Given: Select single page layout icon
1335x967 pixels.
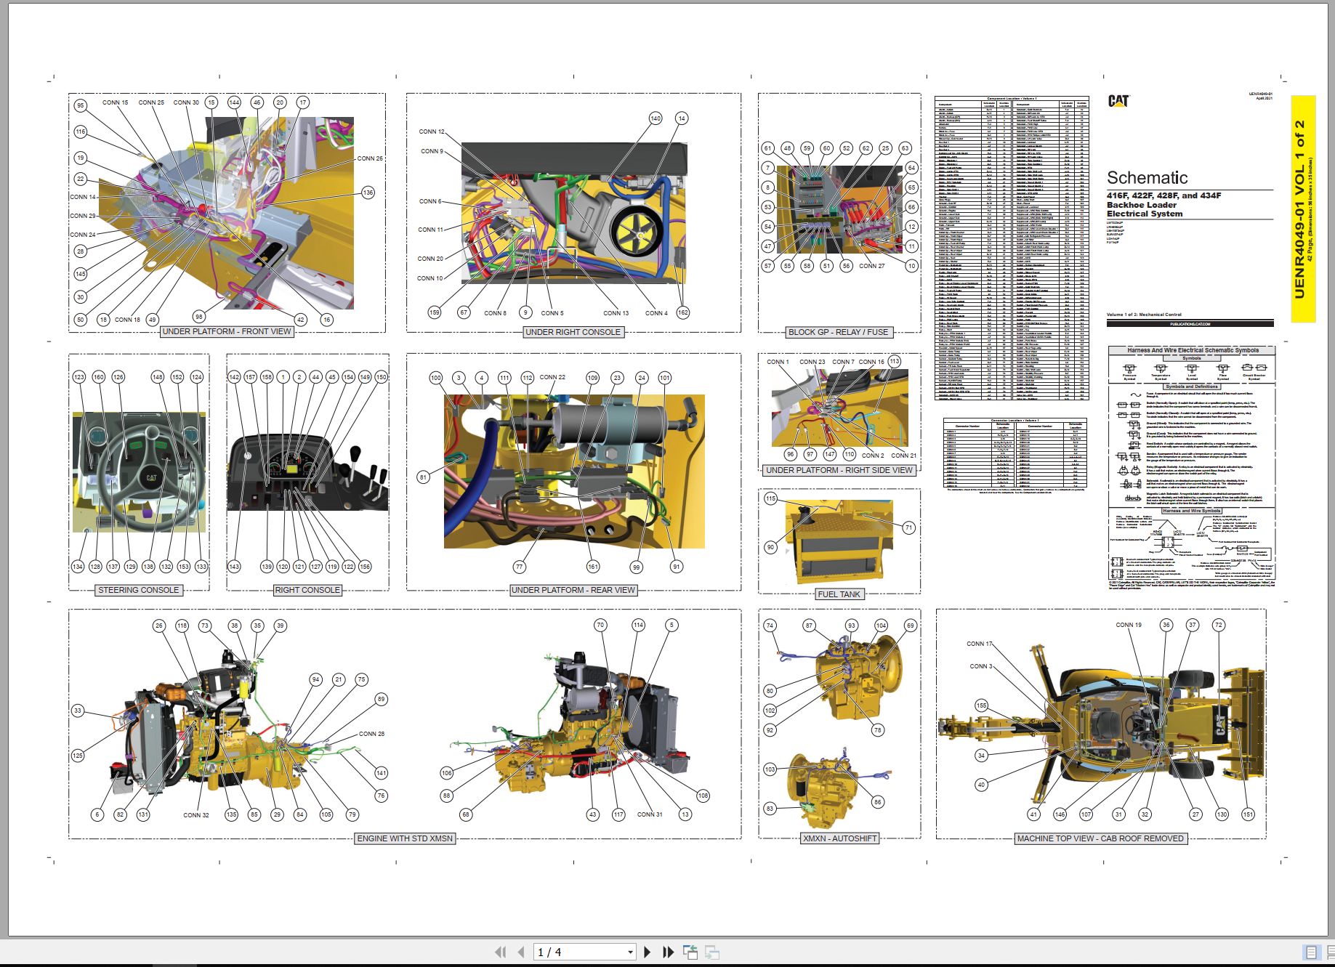Looking at the screenshot, I should (x=1311, y=952).
